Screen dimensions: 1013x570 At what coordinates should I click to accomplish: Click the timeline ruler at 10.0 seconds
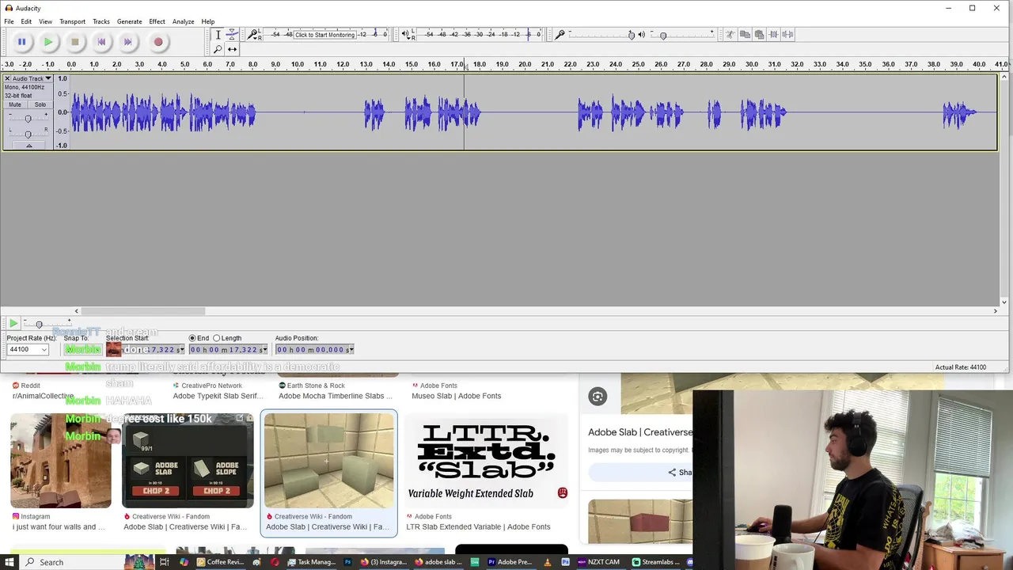(x=298, y=64)
